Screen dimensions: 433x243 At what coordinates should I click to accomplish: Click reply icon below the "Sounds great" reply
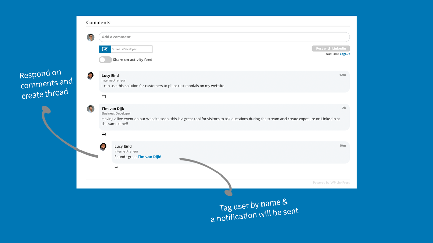(x=116, y=167)
